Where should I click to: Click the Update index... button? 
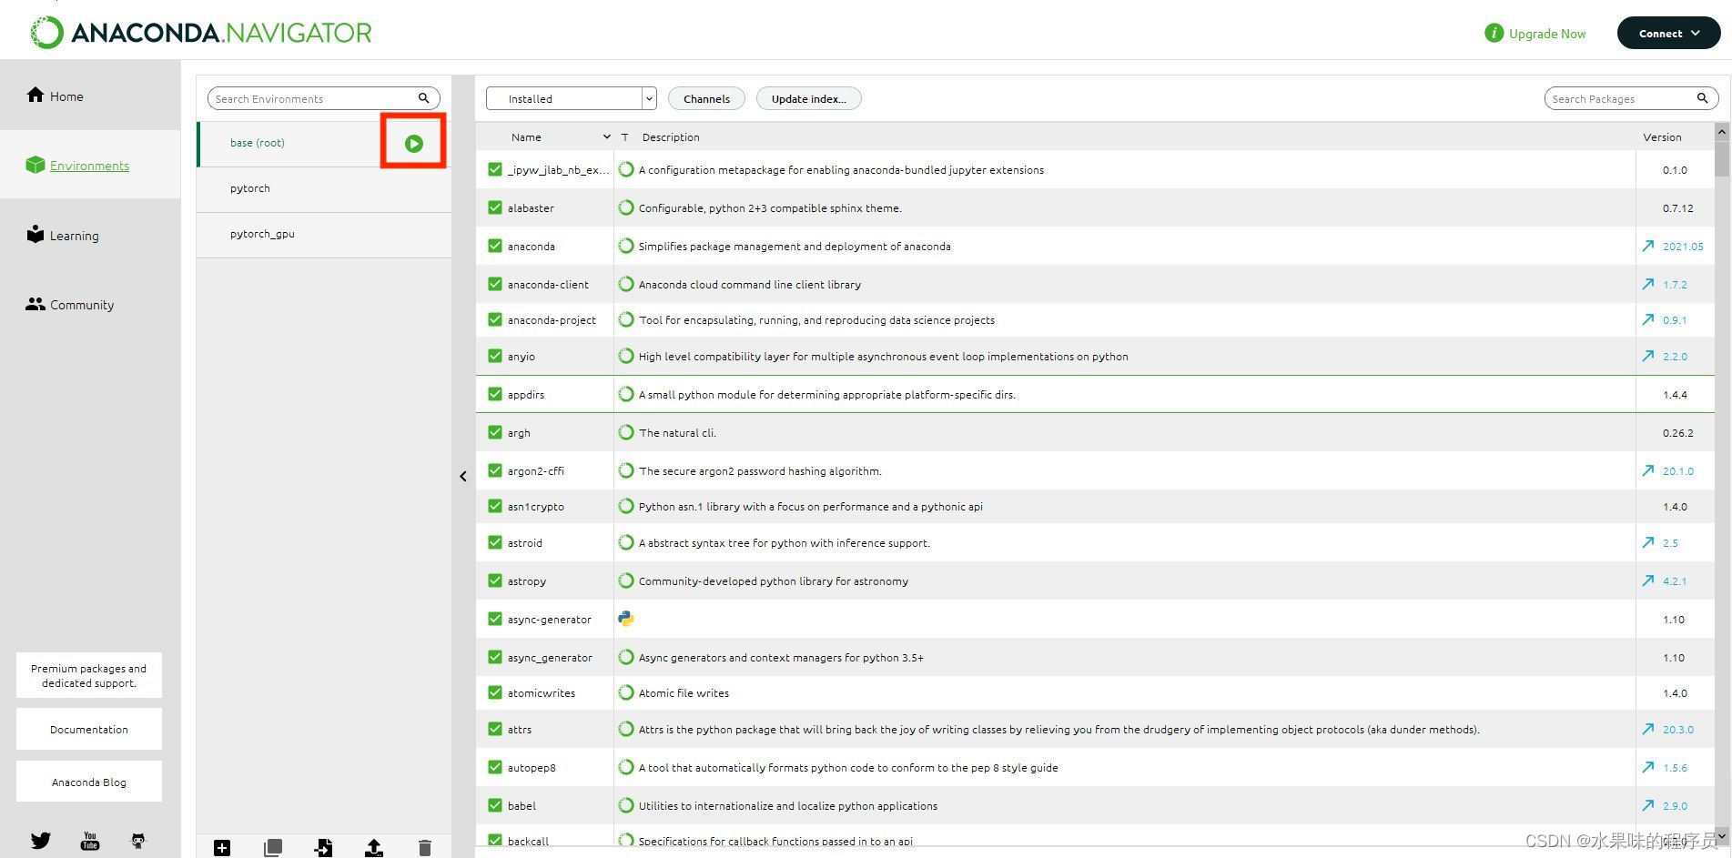point(808,98)
